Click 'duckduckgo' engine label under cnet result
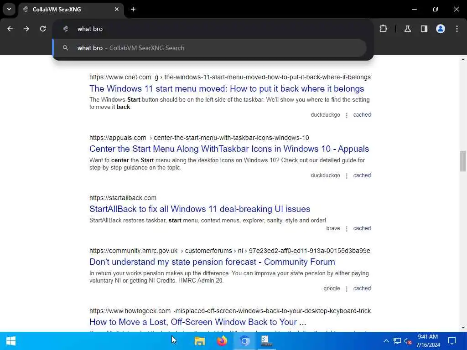Viewport: 467px width, 350px height. point(325,115)
